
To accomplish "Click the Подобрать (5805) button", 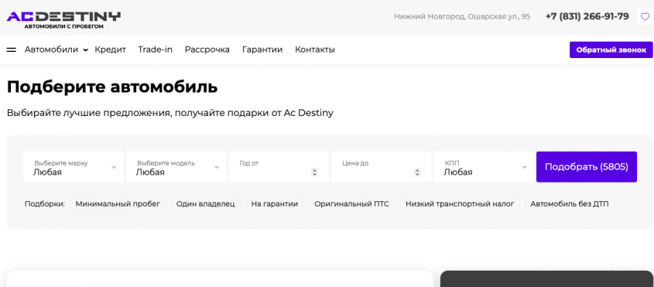I will pos(587,167).
